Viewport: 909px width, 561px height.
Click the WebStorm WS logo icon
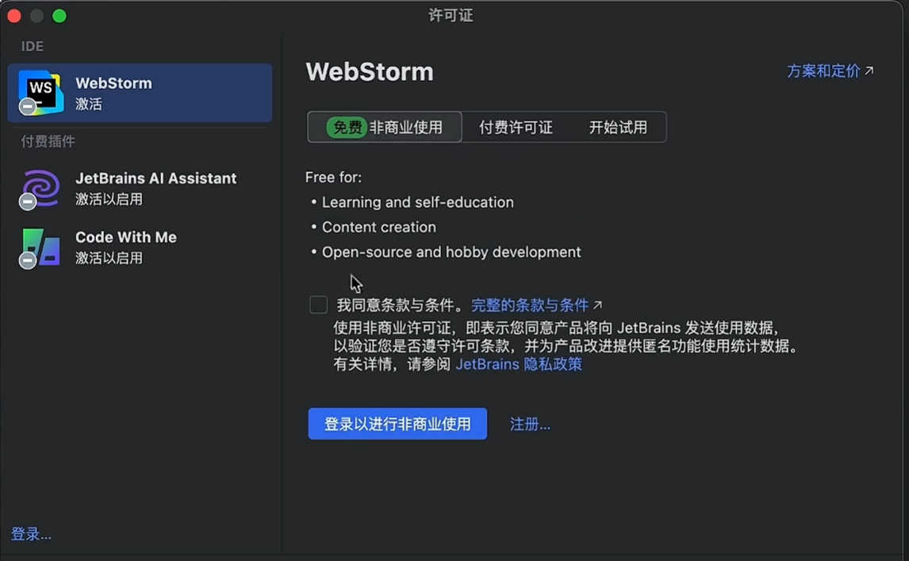tap(40, 92)
